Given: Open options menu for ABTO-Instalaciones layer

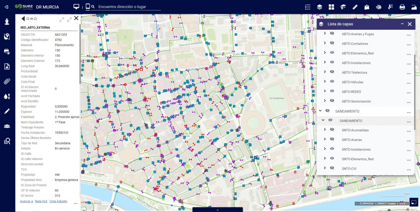Looking at the screenshot, I should coord(408,63).
